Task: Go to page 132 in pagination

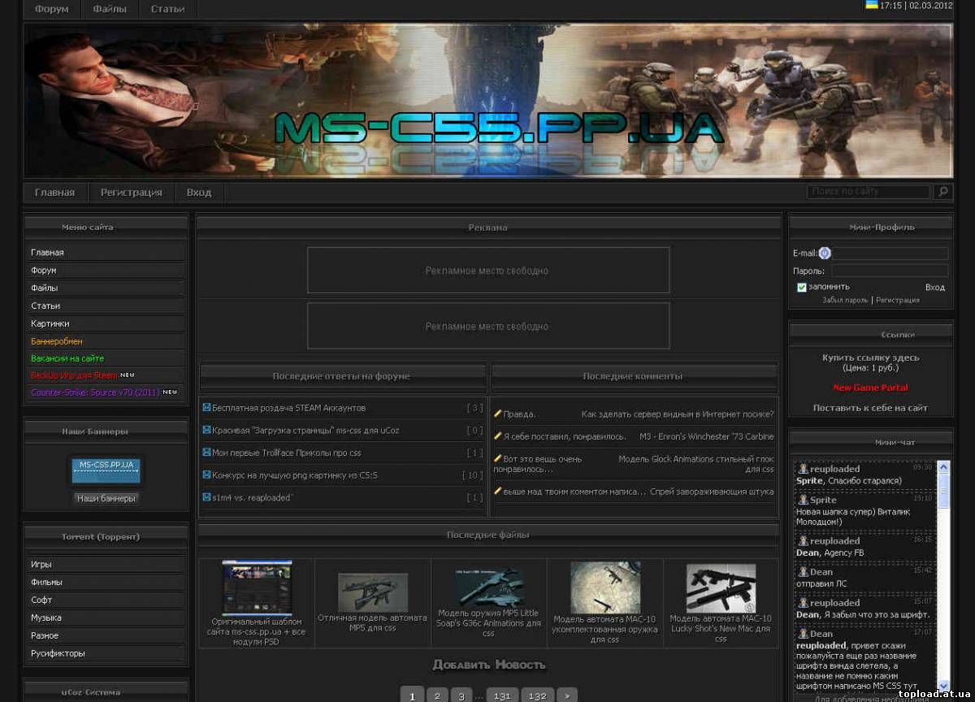Action: [x=538, y=696]
